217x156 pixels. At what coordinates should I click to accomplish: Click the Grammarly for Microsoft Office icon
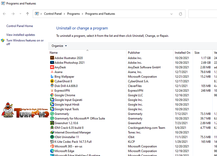(52, 118)
